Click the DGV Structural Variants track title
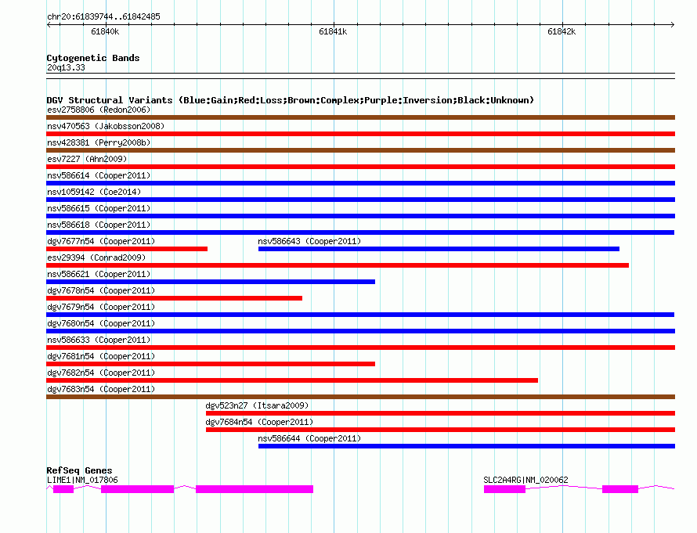The width and height of the screenshot is (697, 533). tap(291, 100)
